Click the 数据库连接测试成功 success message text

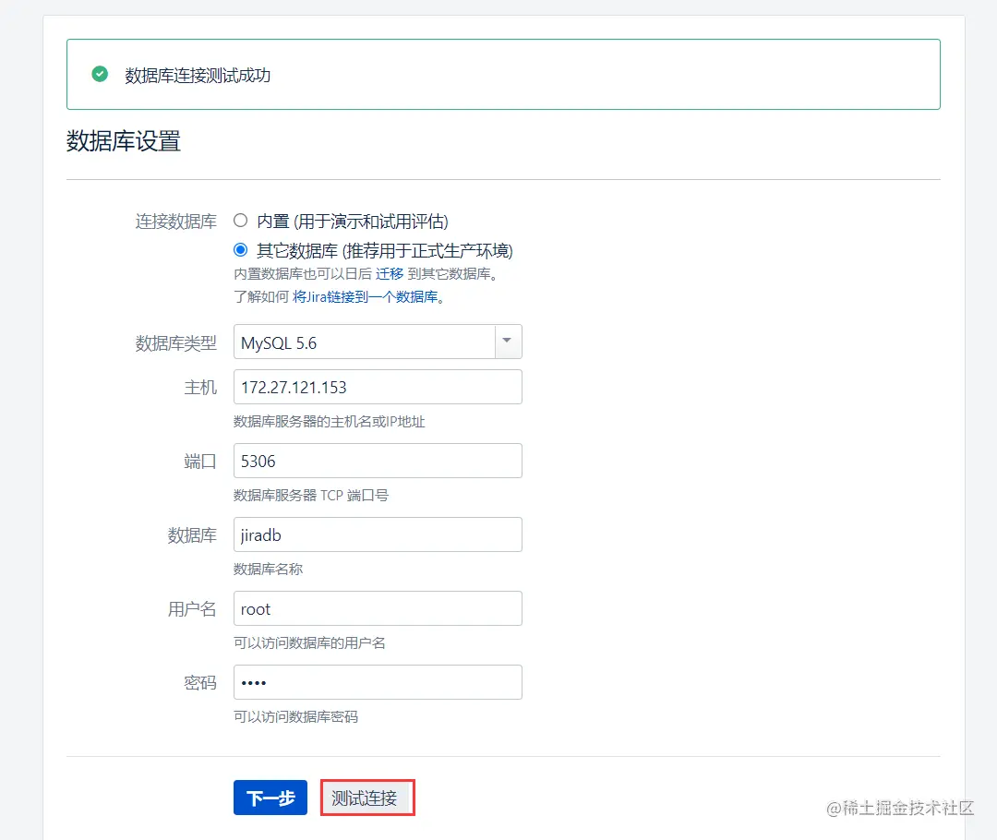198,76
